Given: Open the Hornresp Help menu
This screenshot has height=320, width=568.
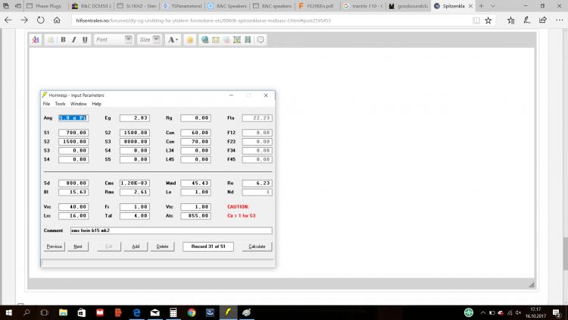Looking at the screenshot, I should pyautogui.click(x=96, y=104).
